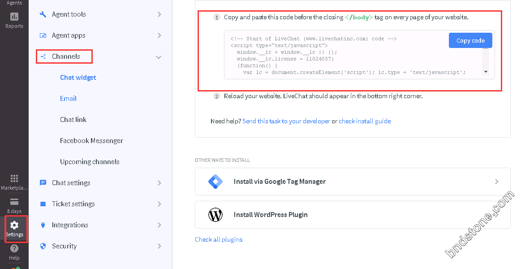Select the Chat link item

click(x=73, y=120)
